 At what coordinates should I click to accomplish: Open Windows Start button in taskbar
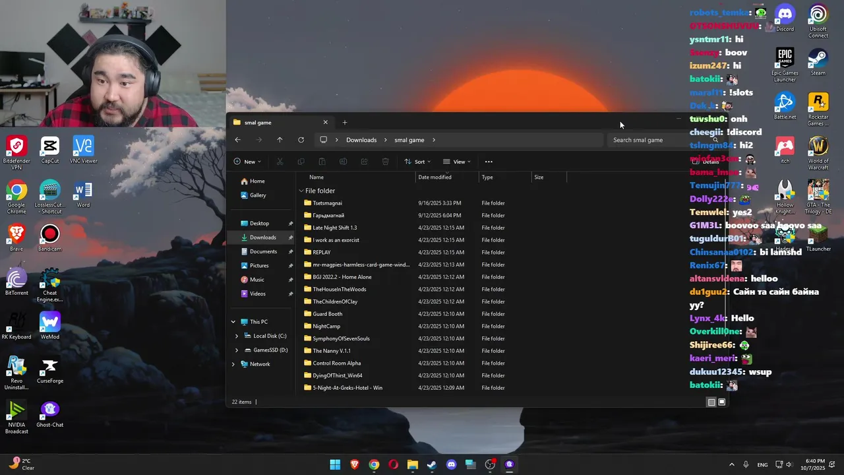coord(335,464)
